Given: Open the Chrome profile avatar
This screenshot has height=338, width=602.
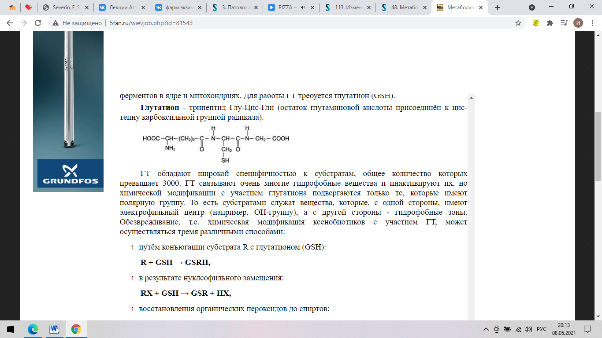Looking at the screenshot, I should tap(578, 23).
